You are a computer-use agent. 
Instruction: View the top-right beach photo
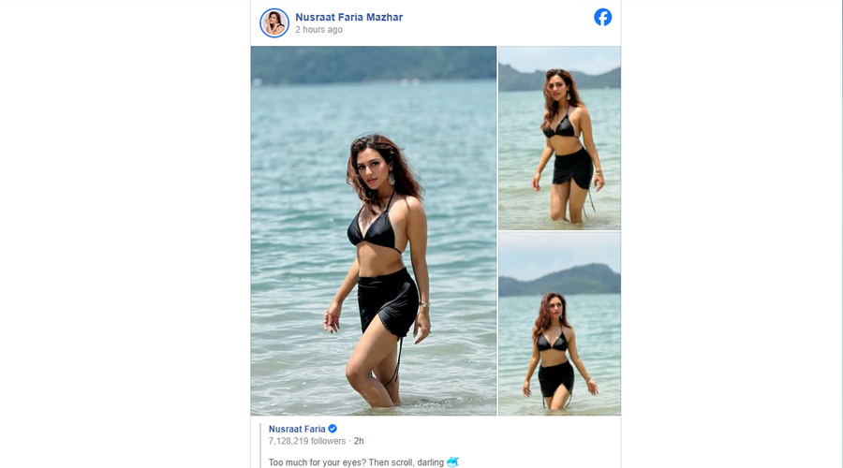559,138
